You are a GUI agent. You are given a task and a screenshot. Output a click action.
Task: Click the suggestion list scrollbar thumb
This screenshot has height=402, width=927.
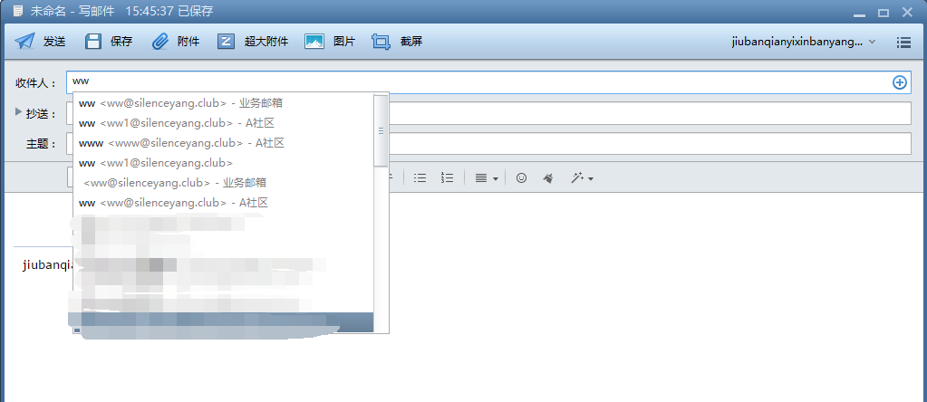pos(381,131)
